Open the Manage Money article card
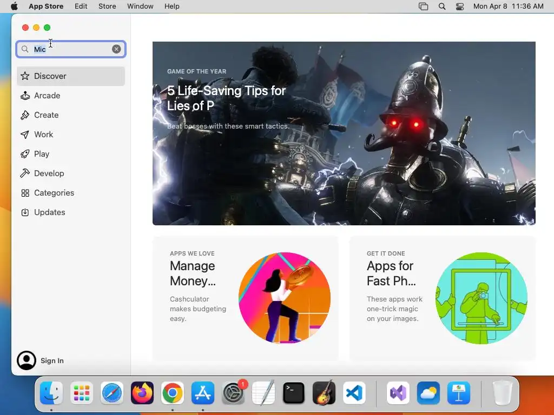 (x=245, y=298)
